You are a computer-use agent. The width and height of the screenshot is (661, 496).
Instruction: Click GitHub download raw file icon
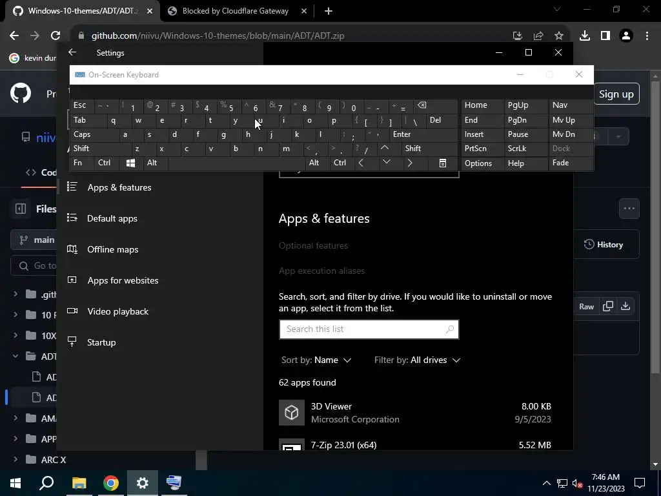coord(625,306)
